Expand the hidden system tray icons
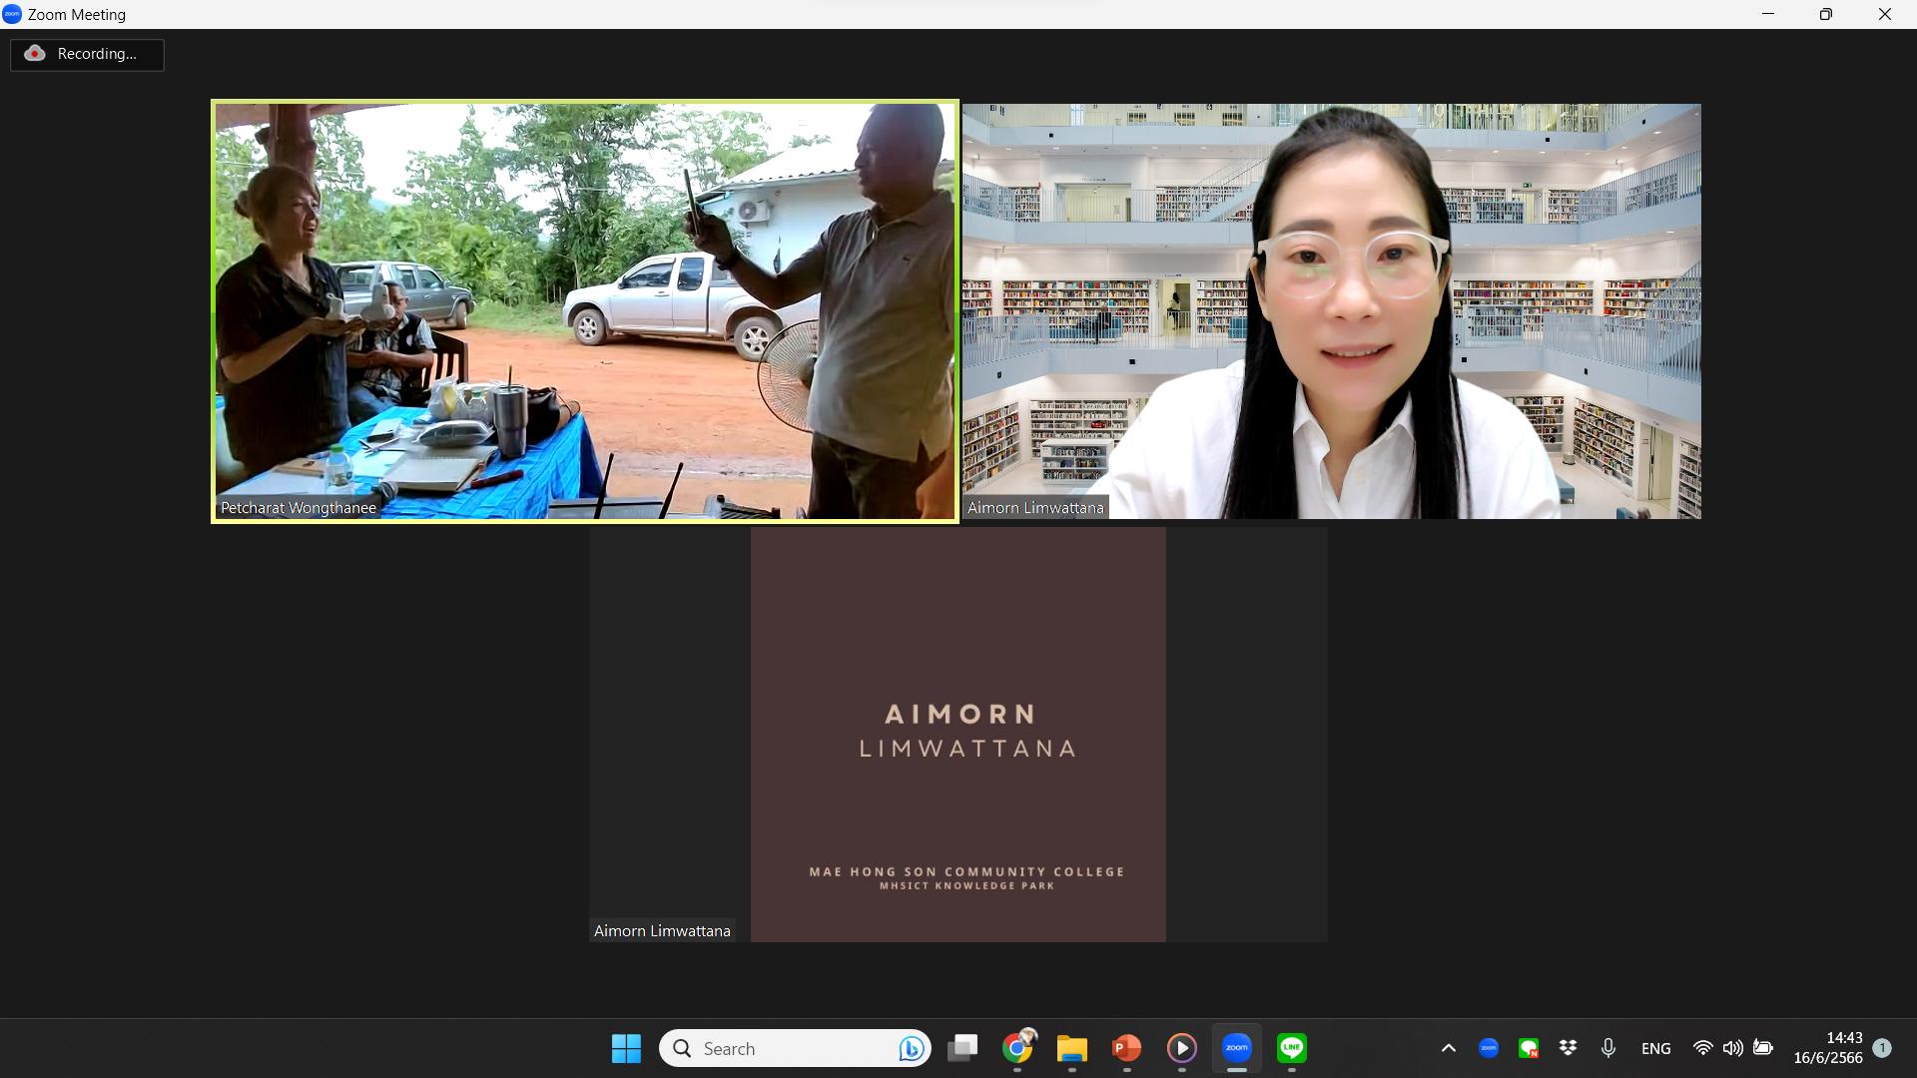The height and width of the screenshot is (1078, 1917). coord(1448,1048)
